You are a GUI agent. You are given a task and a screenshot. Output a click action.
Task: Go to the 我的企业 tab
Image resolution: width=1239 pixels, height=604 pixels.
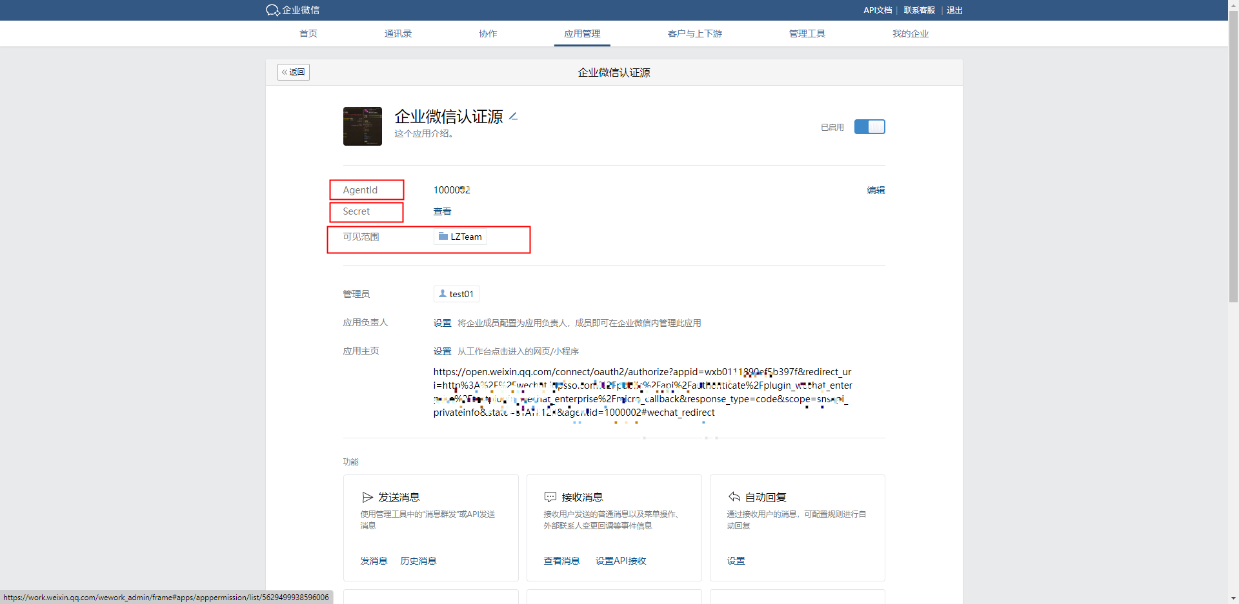tap(910, 34)
